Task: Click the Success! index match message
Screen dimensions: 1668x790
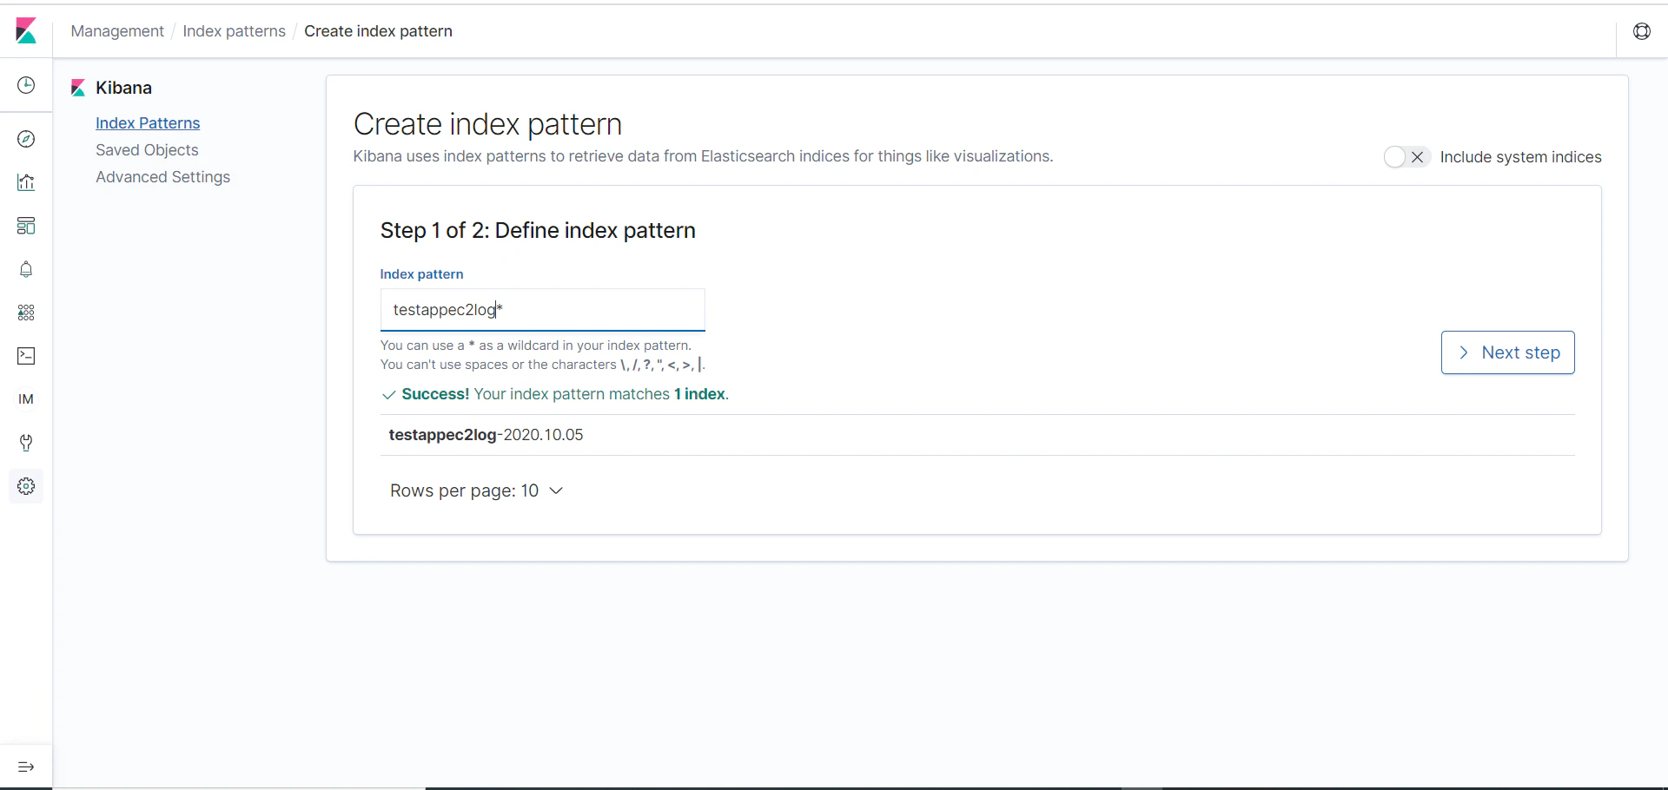Action: (x=556, y=394)
